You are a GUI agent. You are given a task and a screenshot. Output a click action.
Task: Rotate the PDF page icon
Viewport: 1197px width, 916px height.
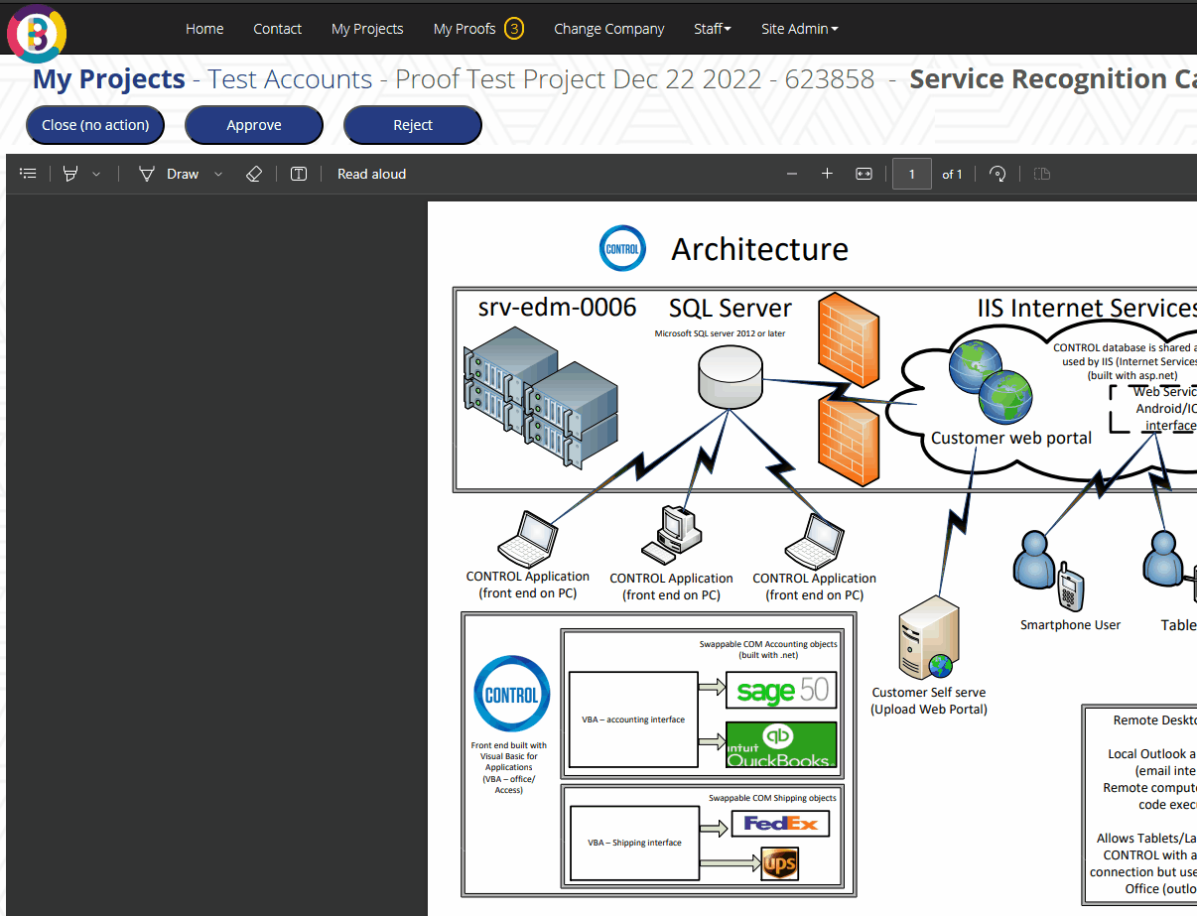click(x=998, y=174)
